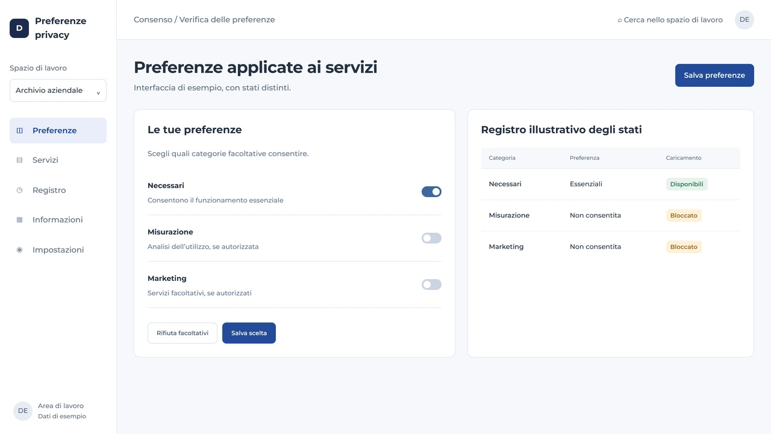Click the Cerca nello spazio di lavoro field
771x434 pixels.
tap(670, 20)
